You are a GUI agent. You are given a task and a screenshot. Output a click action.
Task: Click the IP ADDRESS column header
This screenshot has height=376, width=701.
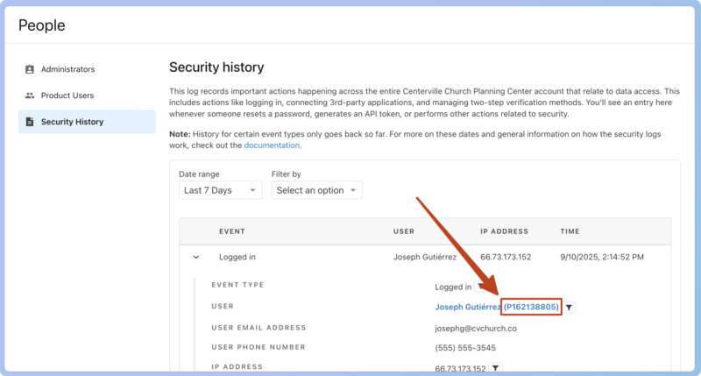pyautogui.click(x=505, y=231)
